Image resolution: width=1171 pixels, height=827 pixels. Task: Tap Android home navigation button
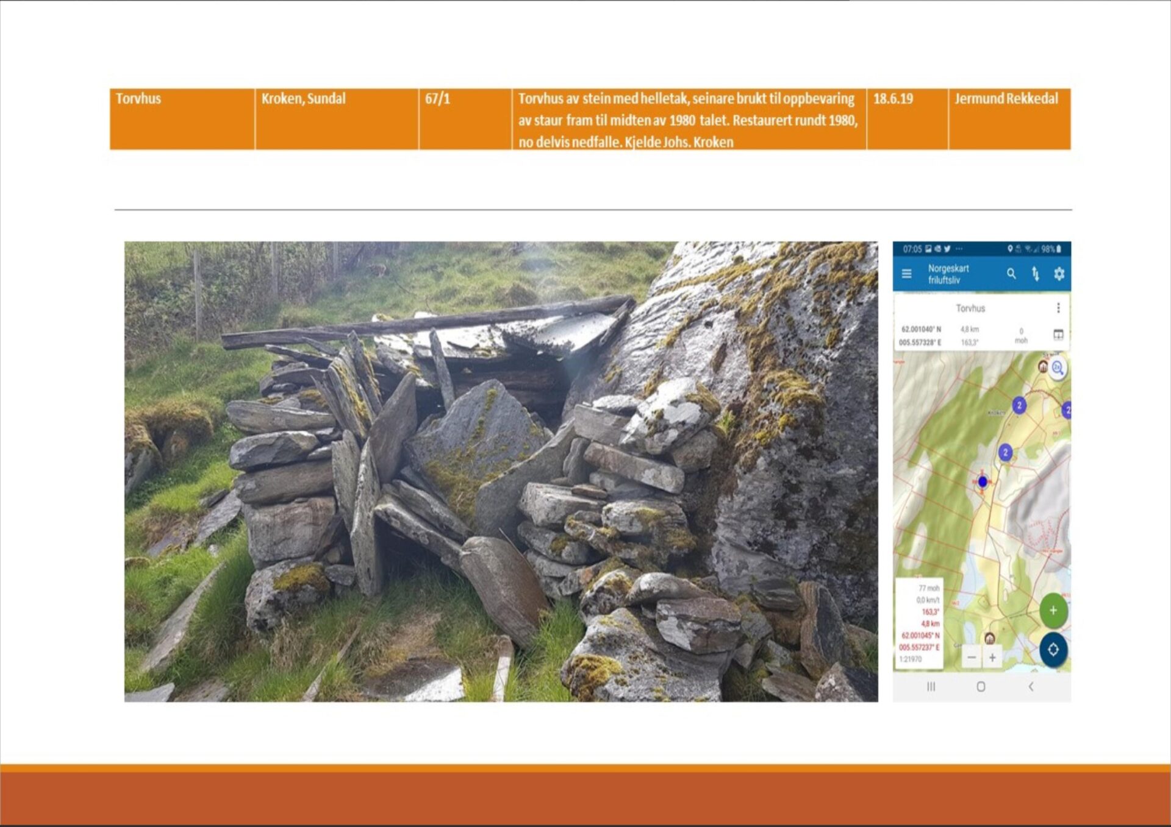pyautogui.click(x=981, y=687)
